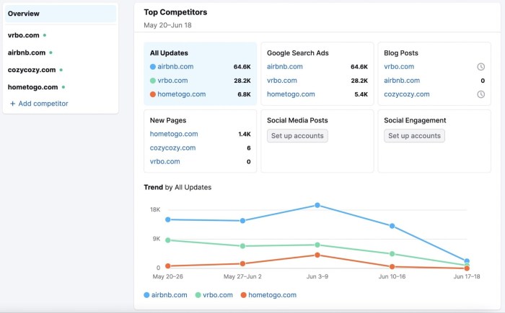Open airbnb.com link in All Updates card
This screenshot has height=313, width=505.
point(175,66)
